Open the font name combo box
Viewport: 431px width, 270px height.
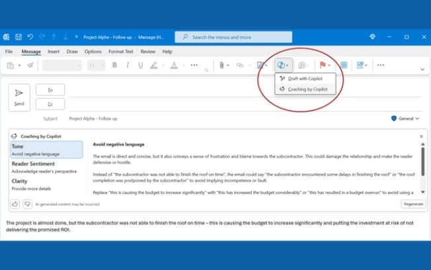tap(62, 66)
